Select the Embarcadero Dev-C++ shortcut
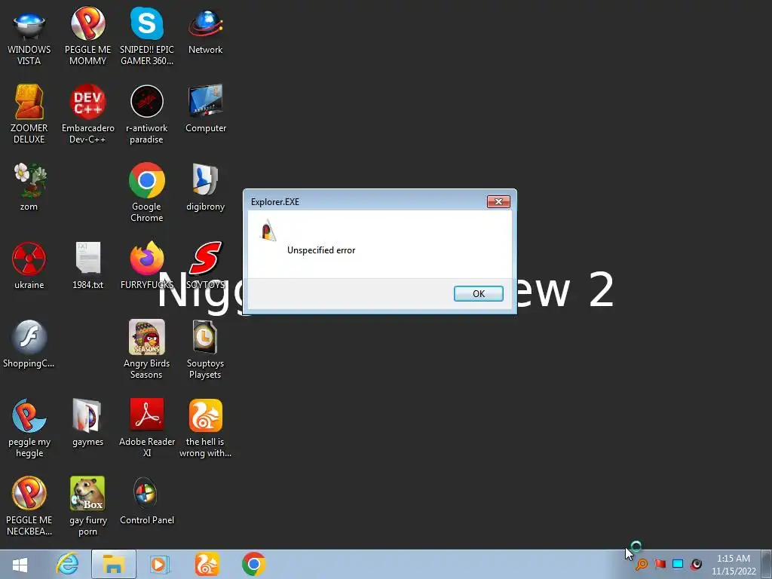 (x=87, y=115)
